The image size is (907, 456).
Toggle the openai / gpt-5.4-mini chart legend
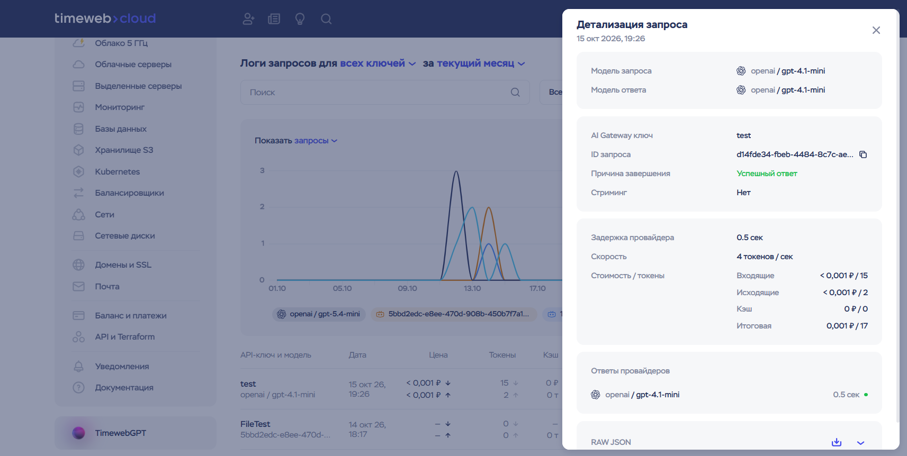click(x=319, y=314)
